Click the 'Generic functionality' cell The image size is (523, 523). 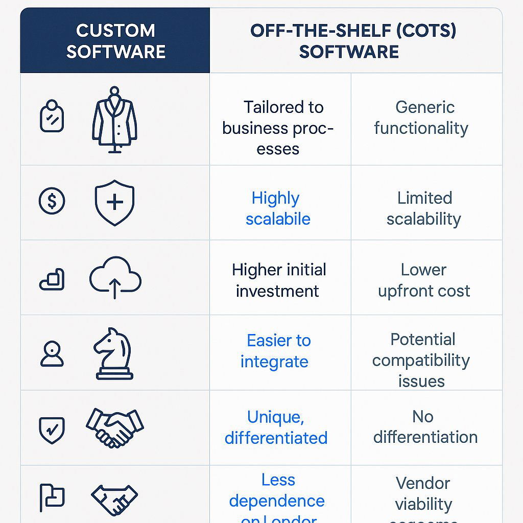[422, 117]
